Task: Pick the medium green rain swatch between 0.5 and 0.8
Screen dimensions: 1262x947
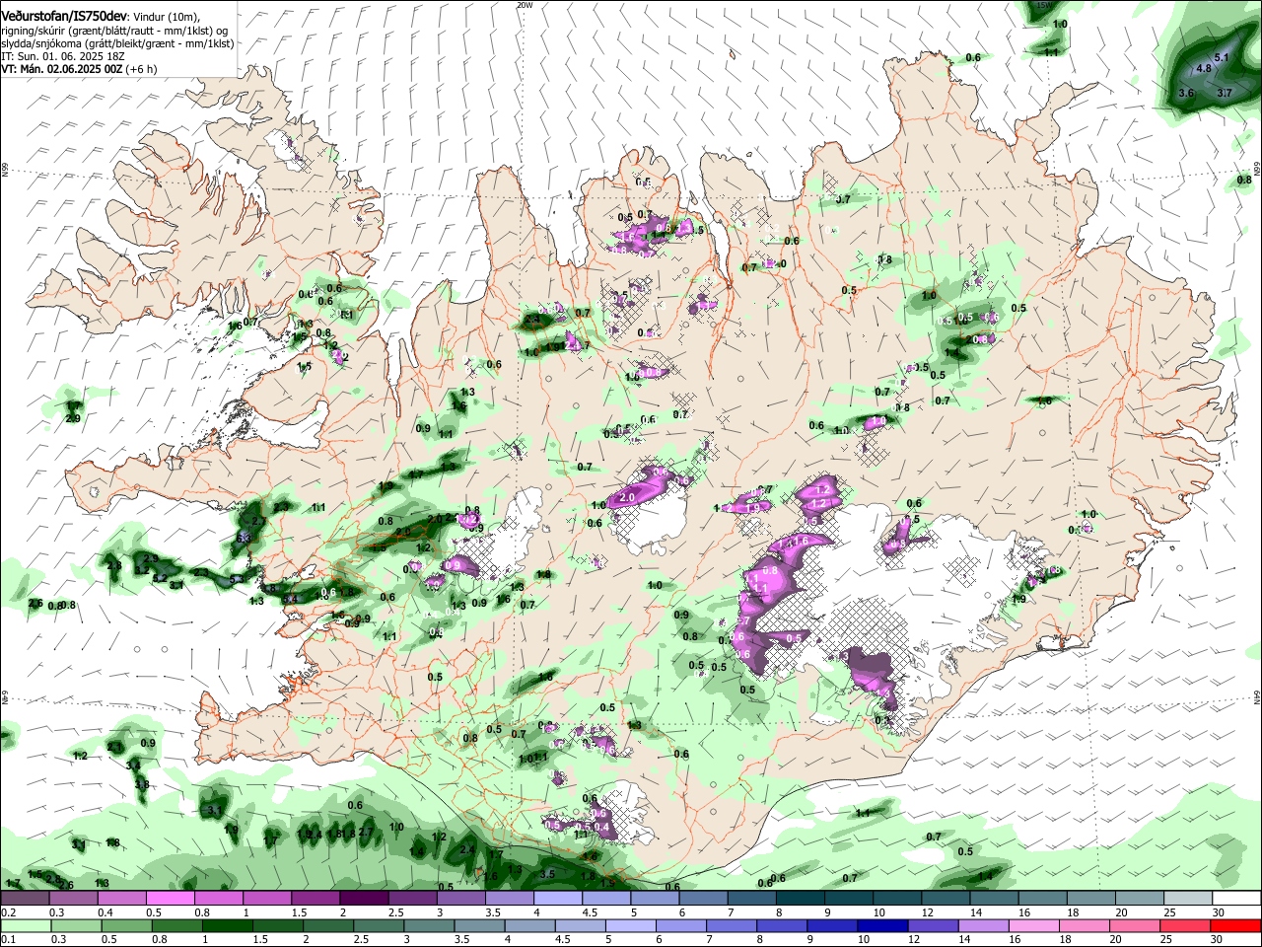Action: pos(126,926)
